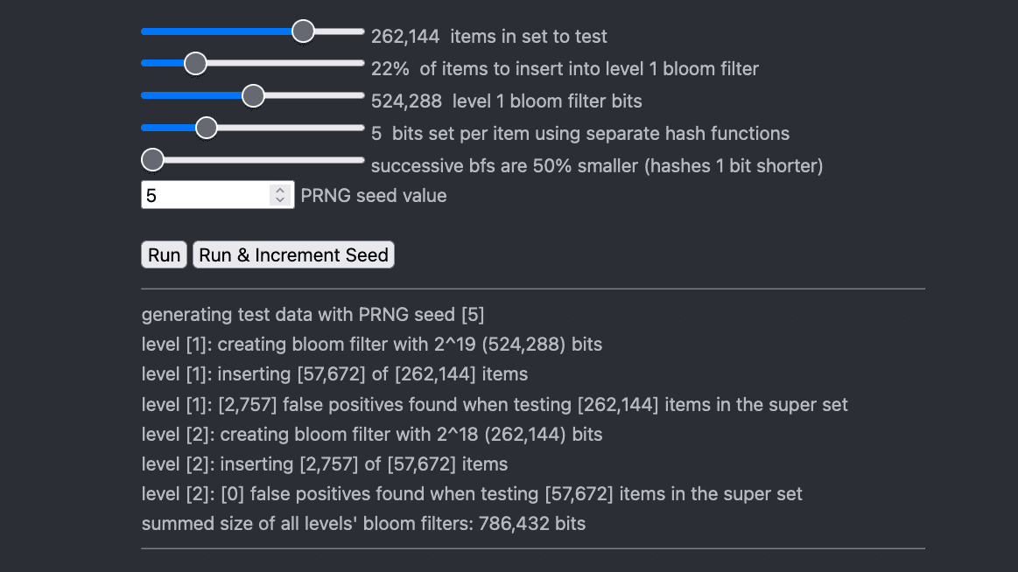Click the bits set per item slider handle
Screen dimensions: 1018x572
click(x=206, y=128)
